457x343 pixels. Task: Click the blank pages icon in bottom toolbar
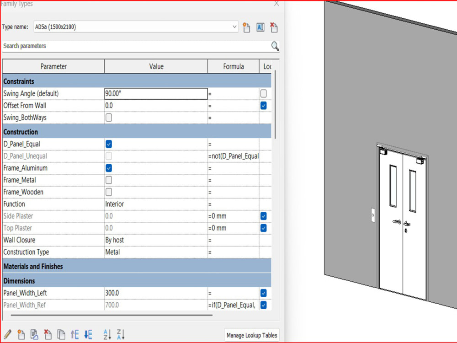(x=61, y=334)
